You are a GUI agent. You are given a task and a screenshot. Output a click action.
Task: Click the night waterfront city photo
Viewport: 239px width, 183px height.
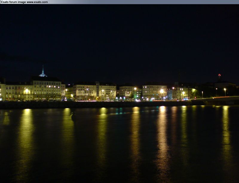coord(119,94)
